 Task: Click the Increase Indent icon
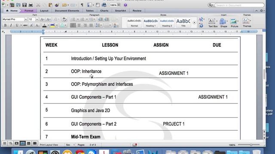pyautogui.click(x=107, y=19)
